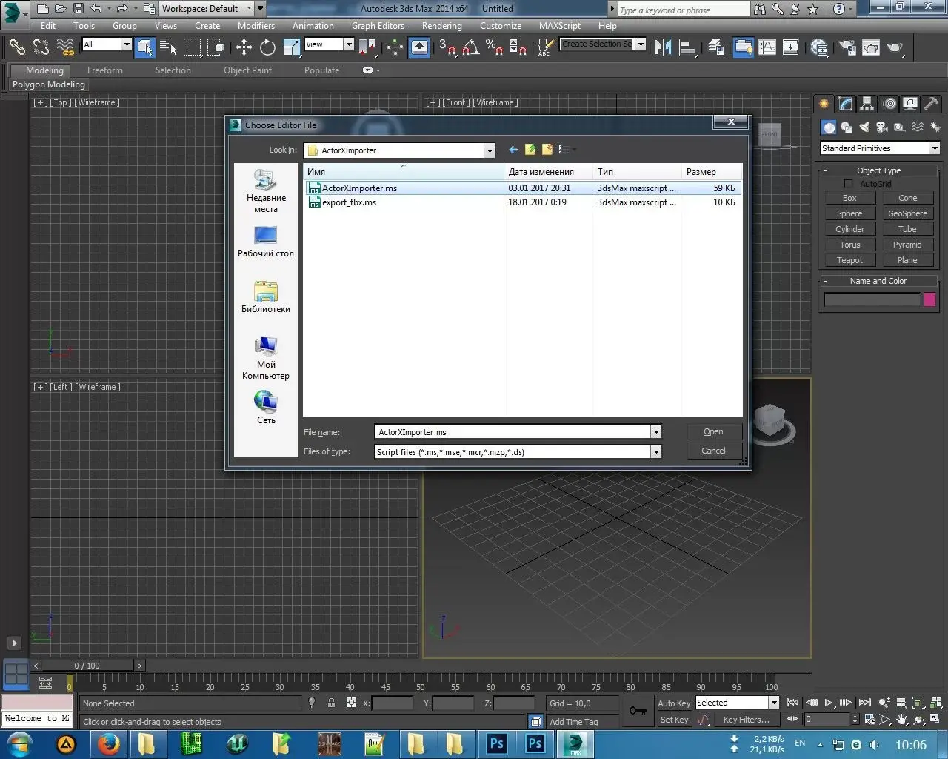The height and width of the screenshot is (759, 948).
Task: Click the teapot Render Production icon
Action: pos(895,47)
